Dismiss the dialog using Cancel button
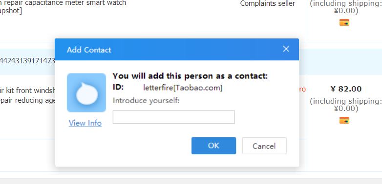The image size is (382, 184). pyautogui.click(x=264, y=146)
